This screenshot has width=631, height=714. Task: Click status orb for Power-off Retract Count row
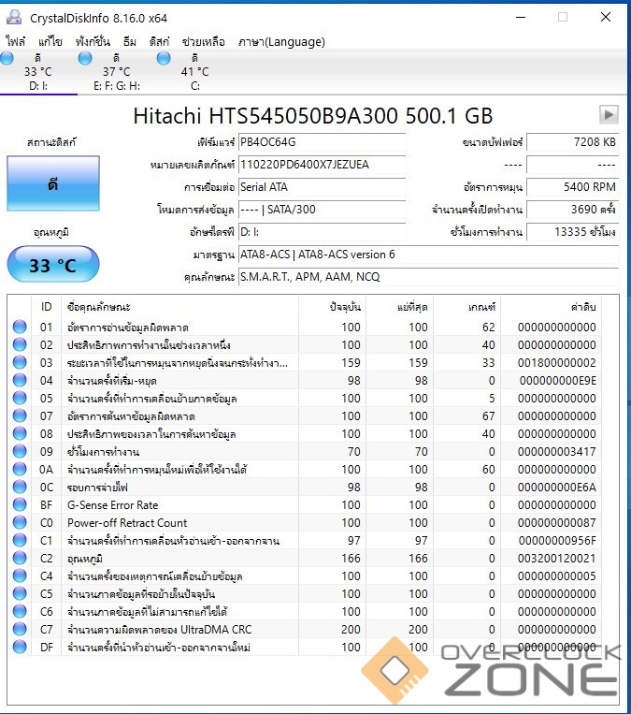pos(20,523)
